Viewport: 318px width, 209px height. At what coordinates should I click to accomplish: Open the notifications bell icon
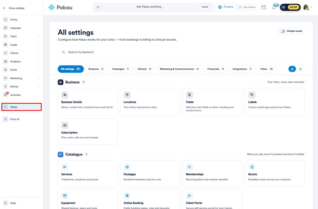coord(274,7)
